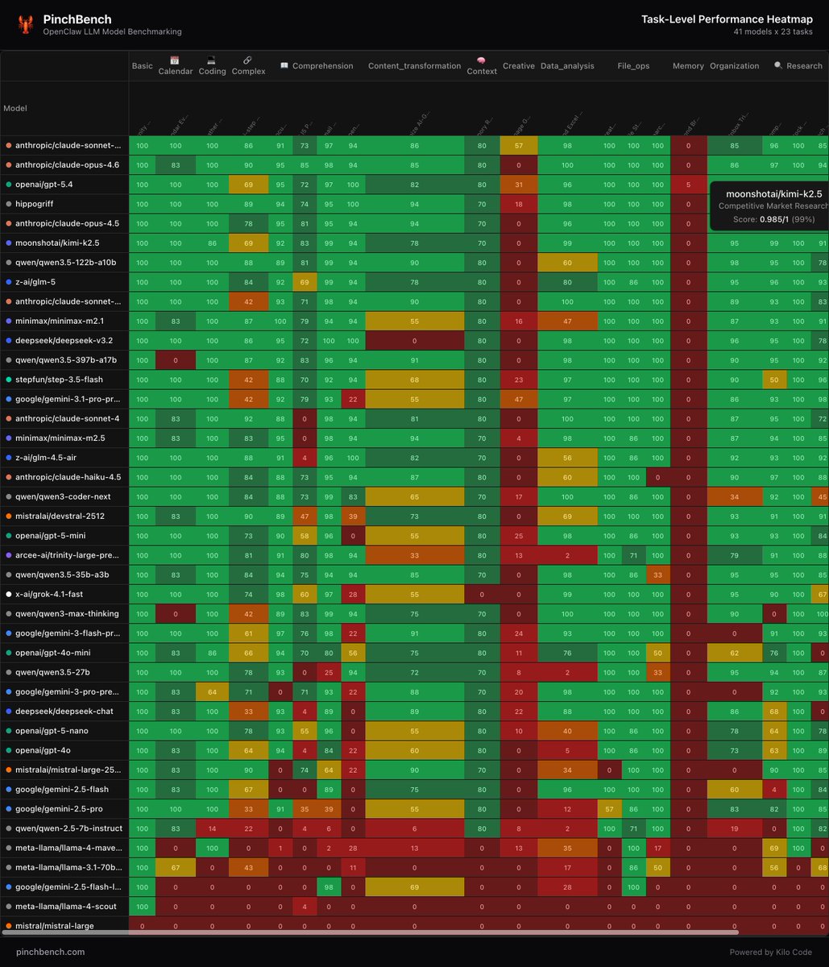This screenshot has height=967, width=829.
Task: Select the qwen/qwen3-max-thinking model name
Action: click(x=67, y=613)
